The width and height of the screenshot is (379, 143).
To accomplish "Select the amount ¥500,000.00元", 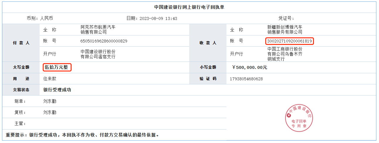I will point(249,67).
